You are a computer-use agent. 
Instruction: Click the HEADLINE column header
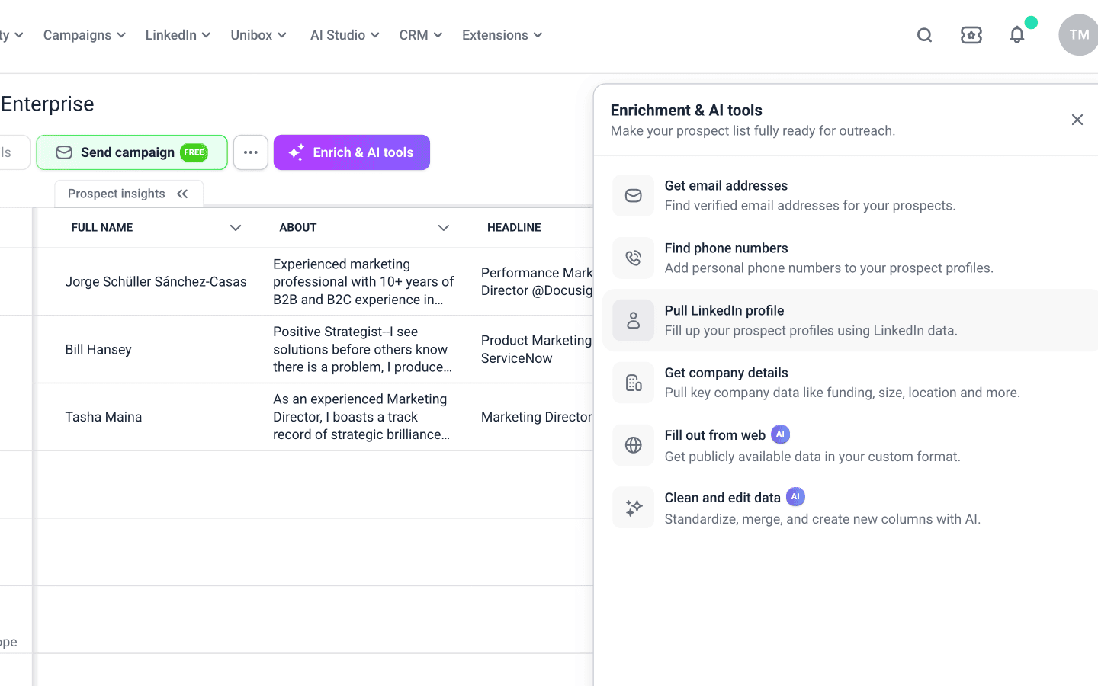click(x=514, y=228)
